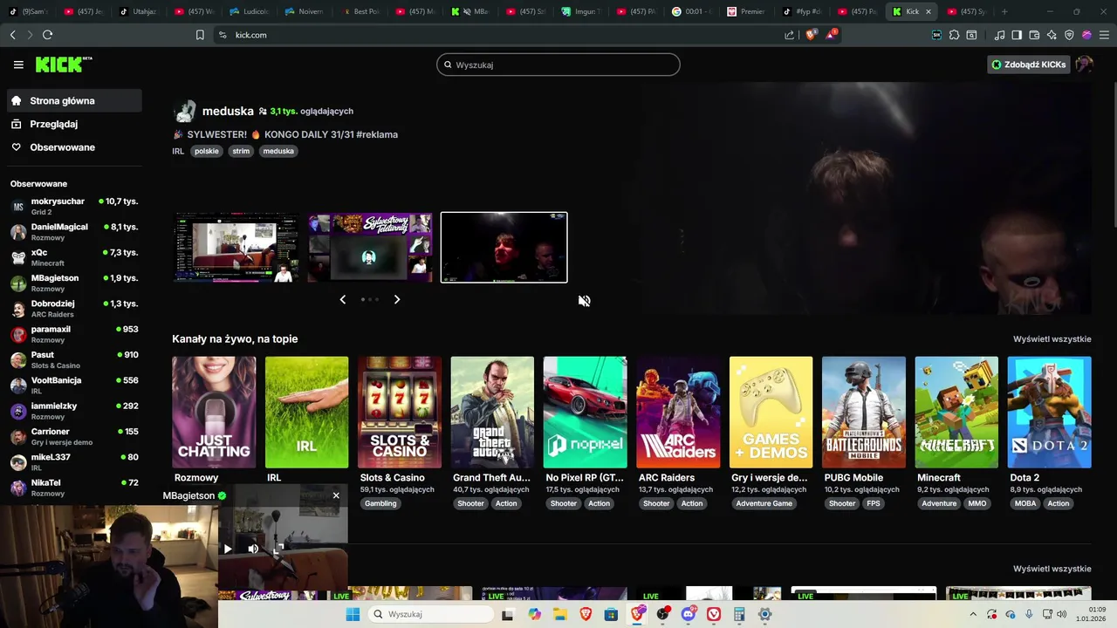Open Calculator from the taskbar
The height and width of the screenshot is (628, 1117).
click(739, 614)
